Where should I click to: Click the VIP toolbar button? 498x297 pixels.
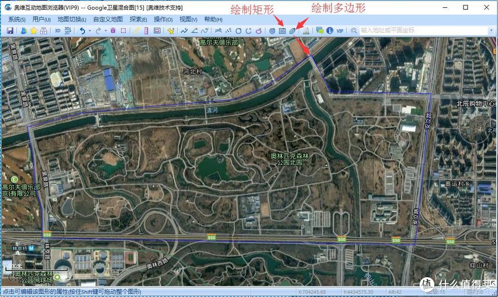click(x=340, y=31)
